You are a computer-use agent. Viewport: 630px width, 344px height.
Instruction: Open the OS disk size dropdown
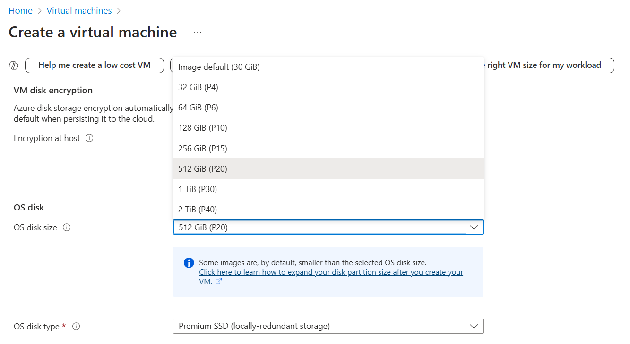[474, 227]
